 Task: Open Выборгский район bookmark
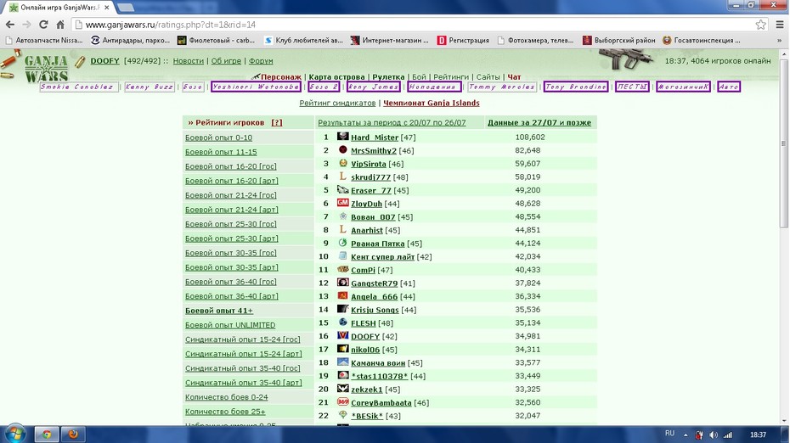coord(619,40)
